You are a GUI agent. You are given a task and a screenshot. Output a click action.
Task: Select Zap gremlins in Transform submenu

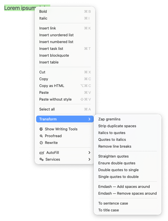pyautogui.click(x=128, y=119)
